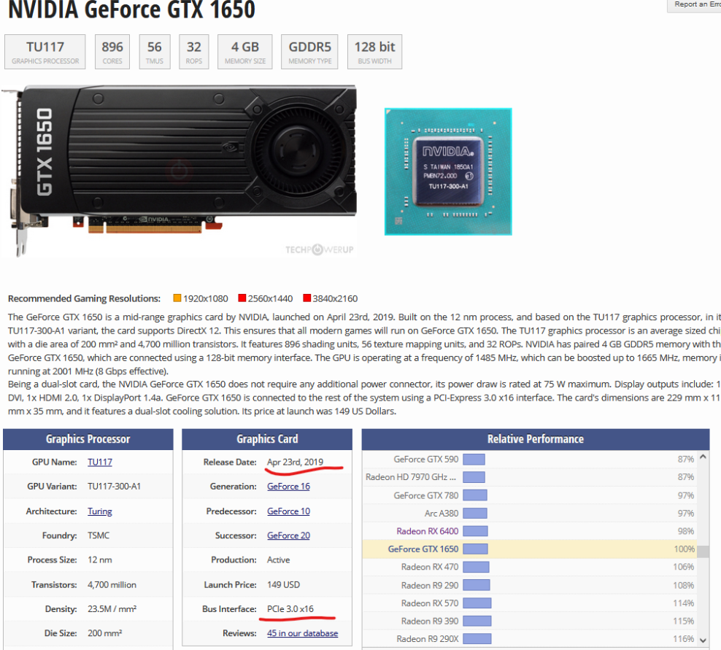Click the Relative Performance panel header
The width and height of the screenshot is (721, 650).
536,439
